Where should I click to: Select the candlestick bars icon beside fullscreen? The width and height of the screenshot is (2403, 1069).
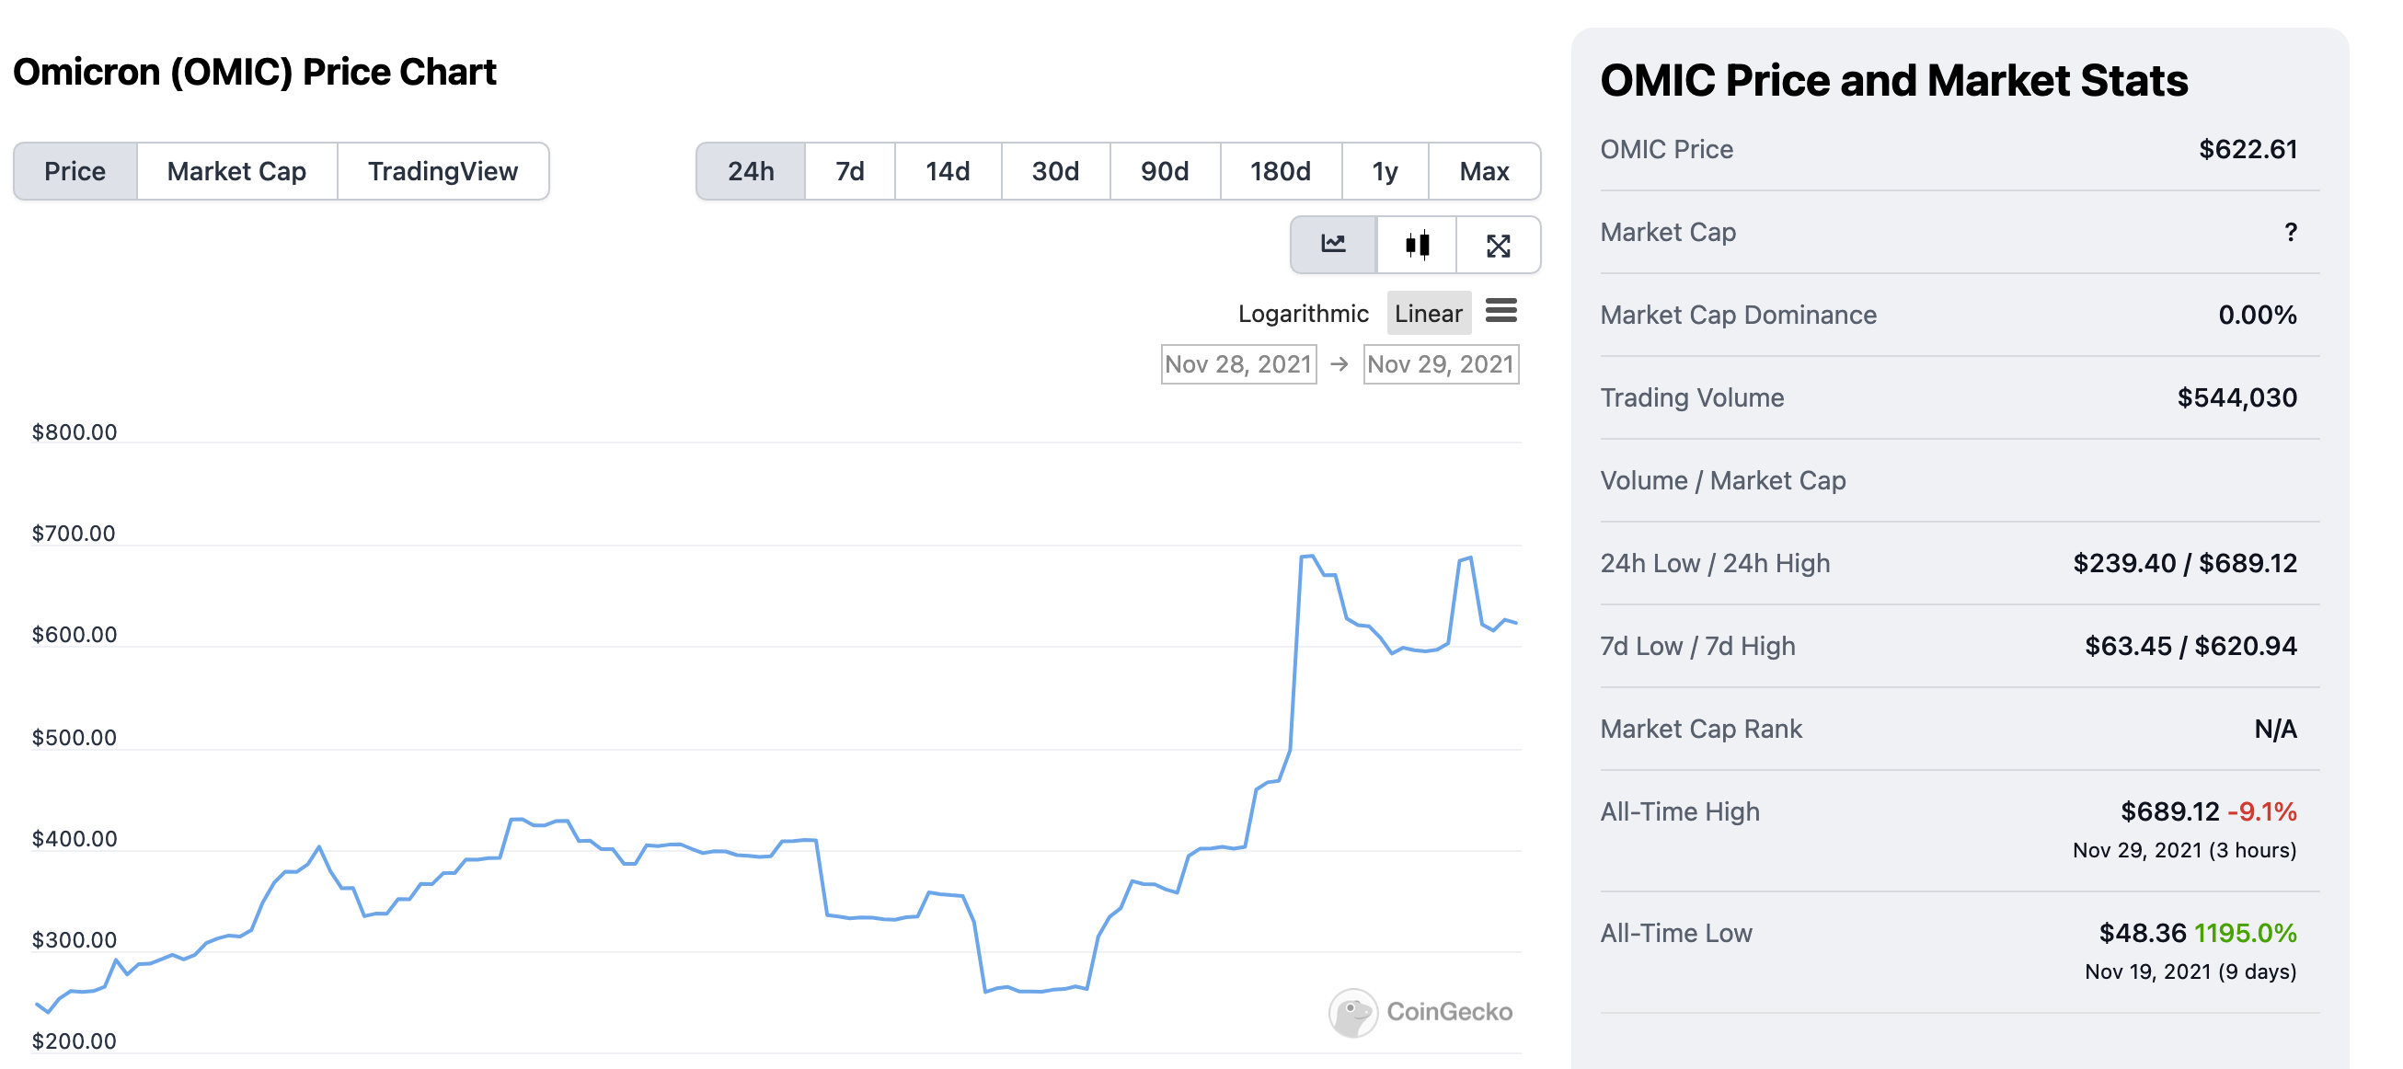coord(1417,245)
